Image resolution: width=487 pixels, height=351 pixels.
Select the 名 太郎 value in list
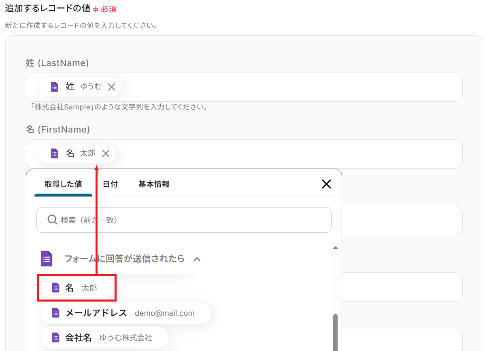click(77, 288)
